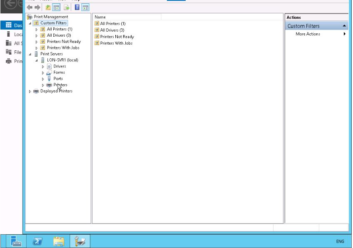
Task: Open Server Manager from the taskbar
Action: tap(16, 241)
